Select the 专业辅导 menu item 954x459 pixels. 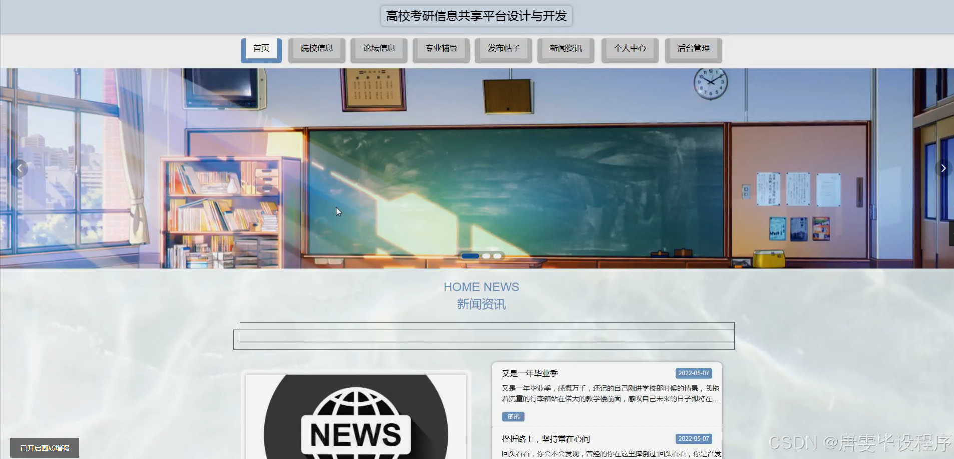pyautogui.click(x=441, y=50)
